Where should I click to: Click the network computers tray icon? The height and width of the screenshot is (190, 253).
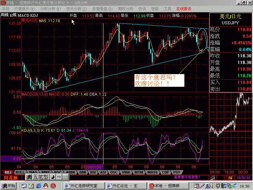point(229,186)
